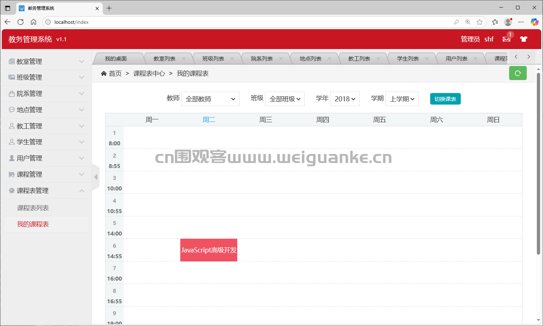
Task: Open saved passwords key icon
Action: pyautogui.click(x=456, y=22)
